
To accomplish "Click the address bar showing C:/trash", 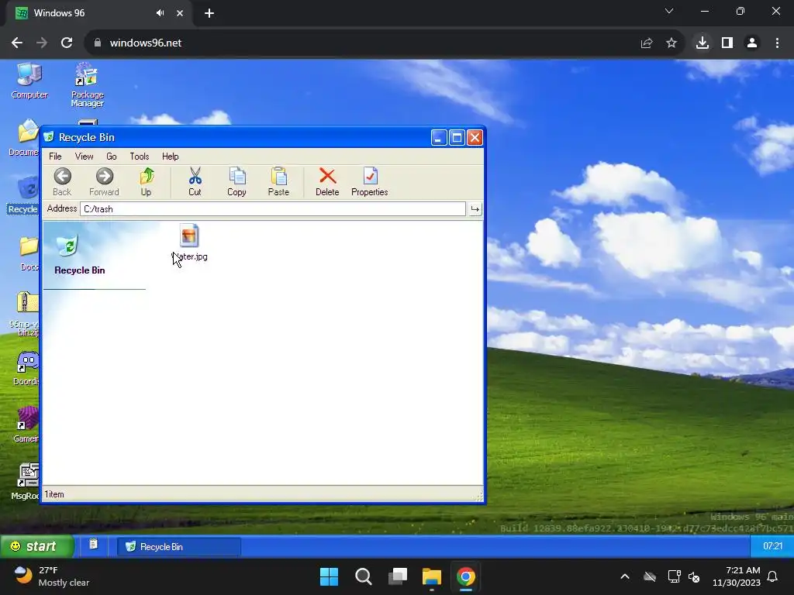I will (272, 209).
